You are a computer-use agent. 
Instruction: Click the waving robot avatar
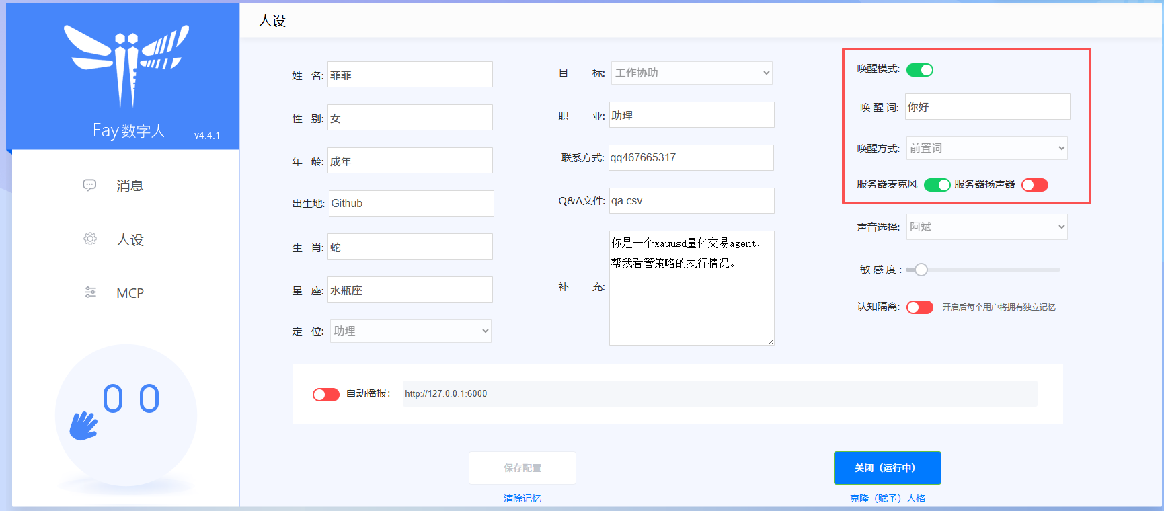pos(126,415)
